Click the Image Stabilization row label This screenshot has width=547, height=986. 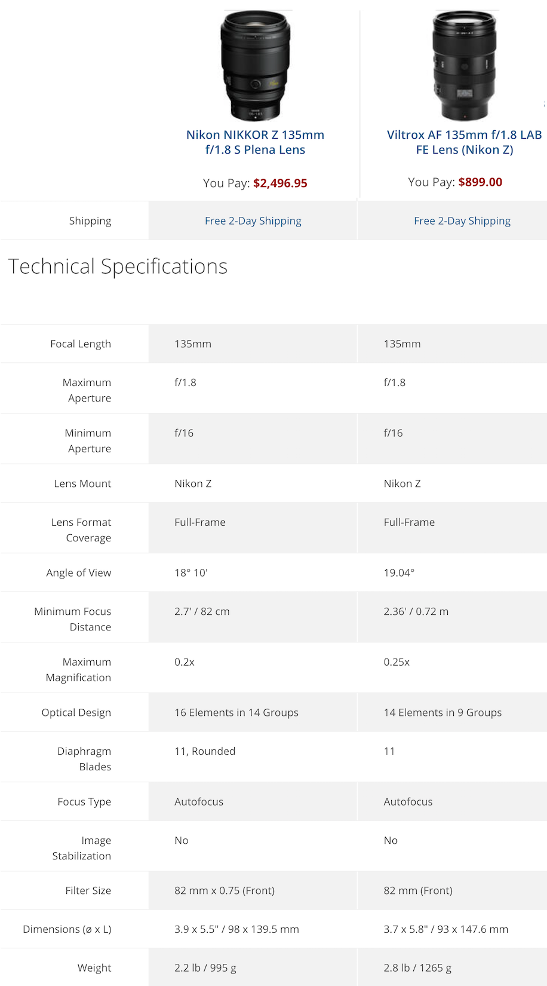pos(82,848)
